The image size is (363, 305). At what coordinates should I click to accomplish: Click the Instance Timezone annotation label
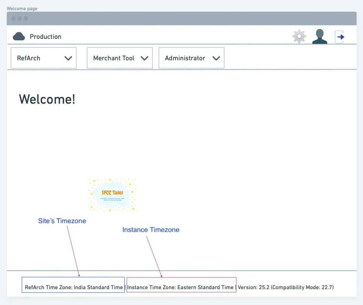151,230
